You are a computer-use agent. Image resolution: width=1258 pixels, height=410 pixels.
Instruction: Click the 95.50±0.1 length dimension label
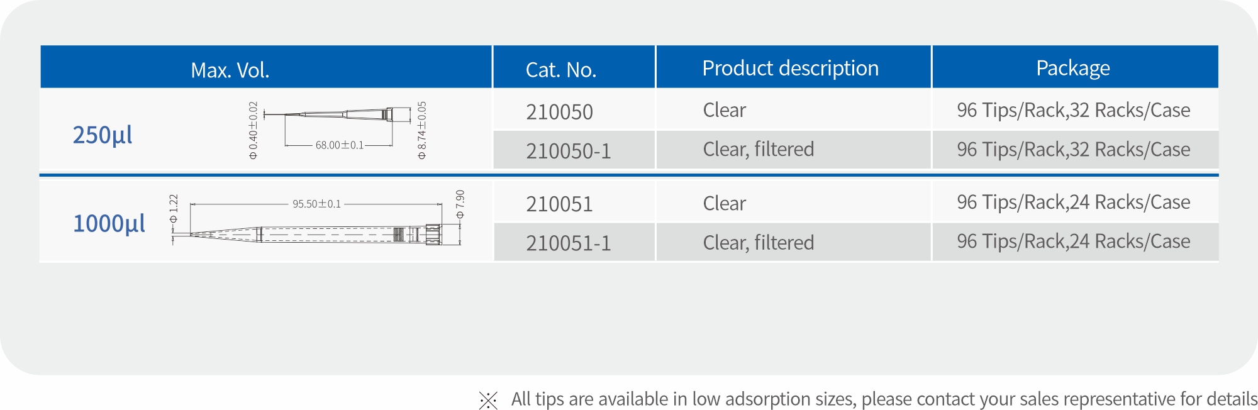tap(316, 204)
